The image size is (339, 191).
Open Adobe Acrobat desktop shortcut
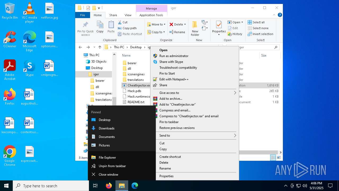click(10, 70)
